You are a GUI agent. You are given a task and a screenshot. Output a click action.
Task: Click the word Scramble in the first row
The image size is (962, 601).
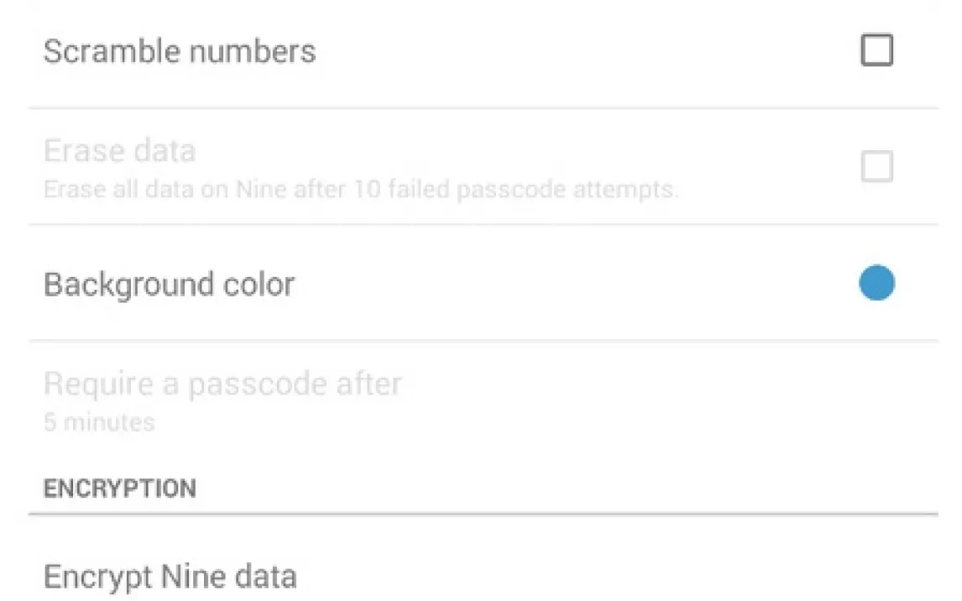[111, 52]
